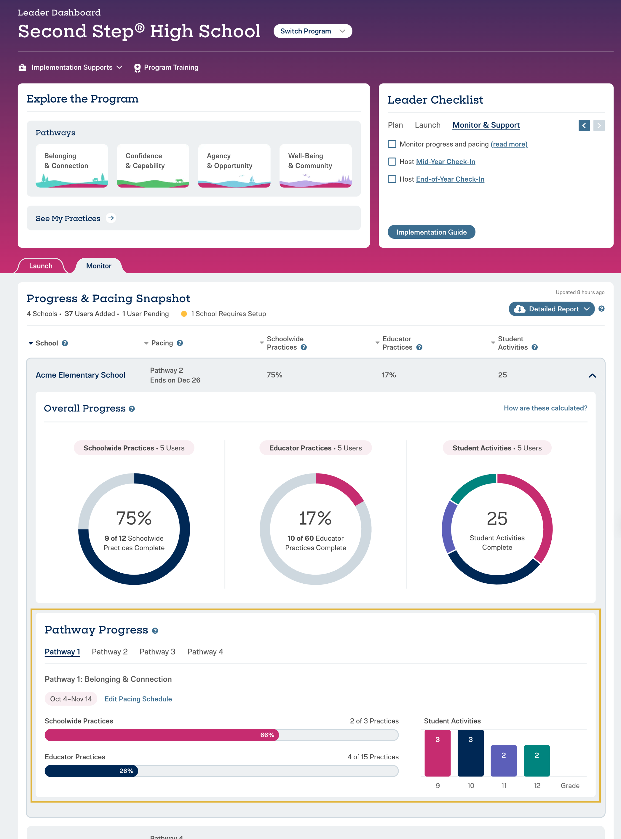Click See My Practices
Image resolution: width=621 pixels, height=839 pixels.
pos(68,218)
